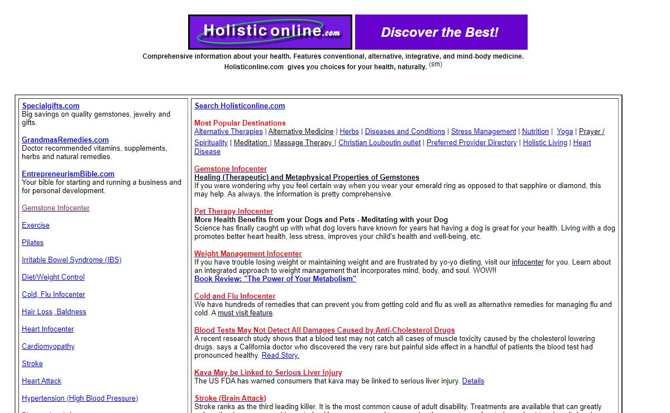Image resolution: width=670 pixels, height=413 pixels.
Task: Open Pet Therapy Infocenter heading link
Action: 233,211
